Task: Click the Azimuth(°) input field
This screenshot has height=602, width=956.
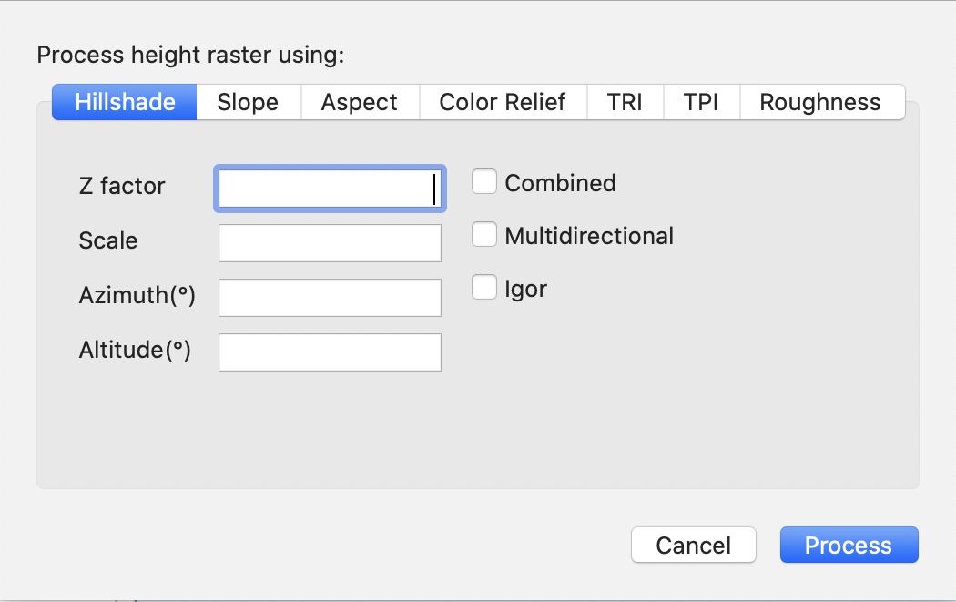Action: click(x=330, y=297)
